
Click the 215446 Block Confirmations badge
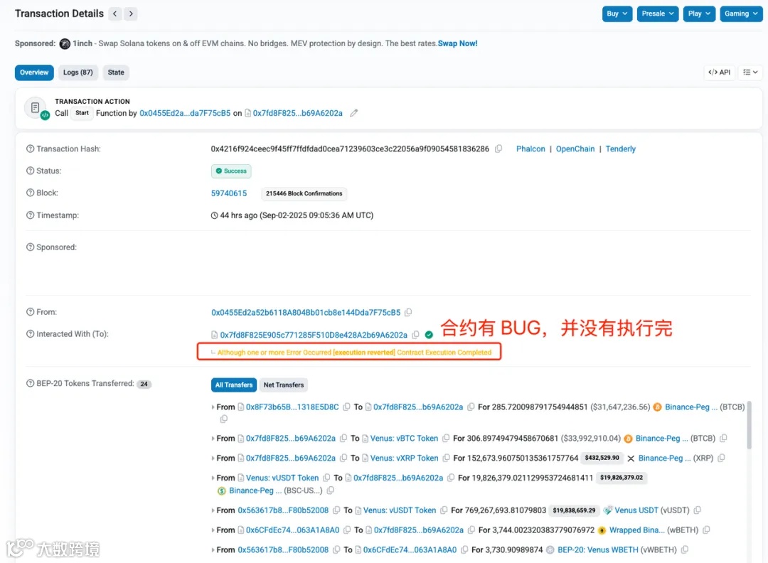tap(304, 193)
